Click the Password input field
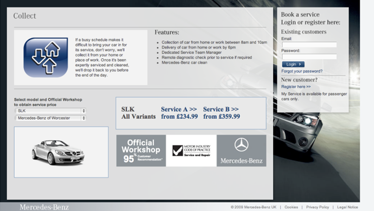This screenshot has width=374, height=211. pos(309,57)
